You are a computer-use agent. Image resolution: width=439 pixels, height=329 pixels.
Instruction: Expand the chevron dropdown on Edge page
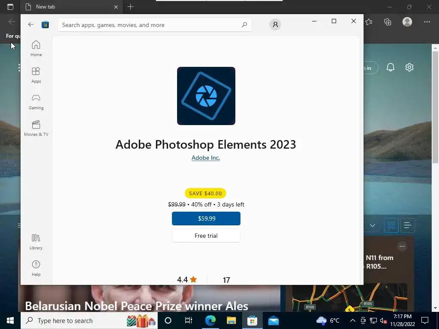click(373, 225)
